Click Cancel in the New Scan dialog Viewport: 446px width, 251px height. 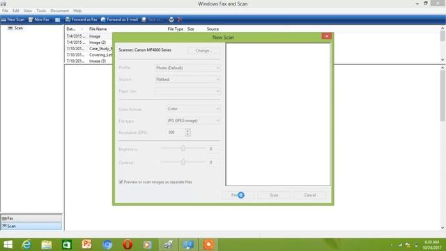click(309, 195)
